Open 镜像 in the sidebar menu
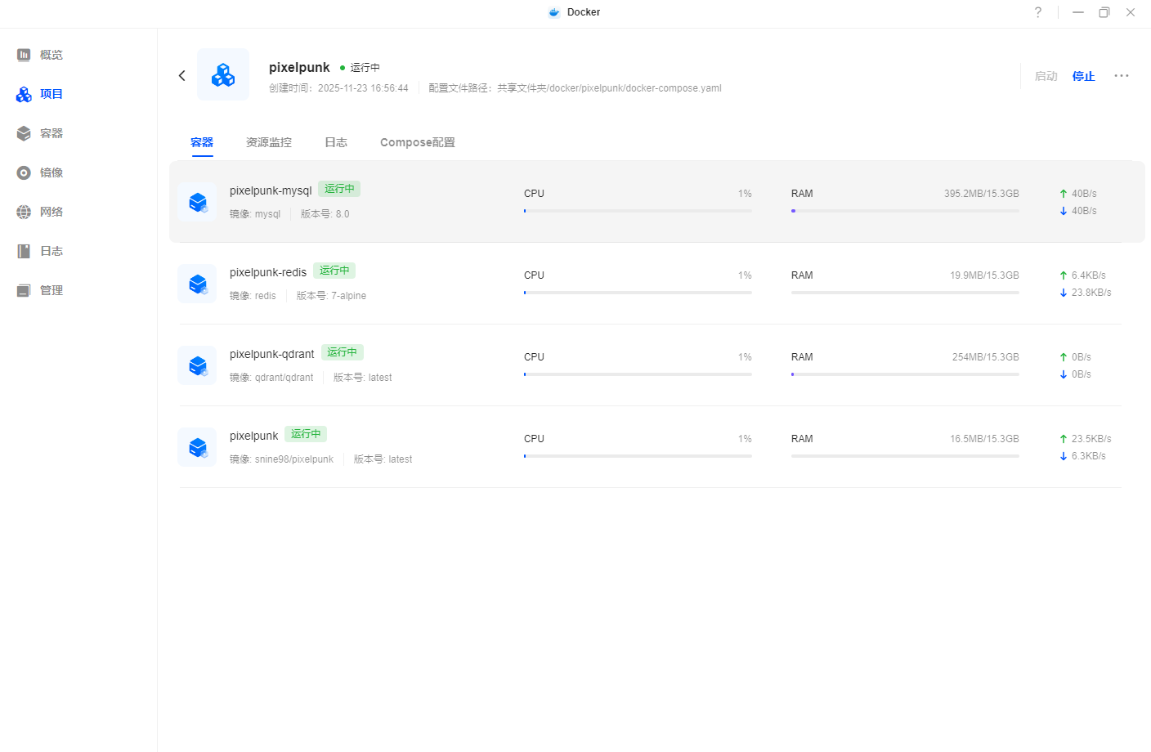The height and width of the screenshot is (752, 1151). click(x=52, y=172)
